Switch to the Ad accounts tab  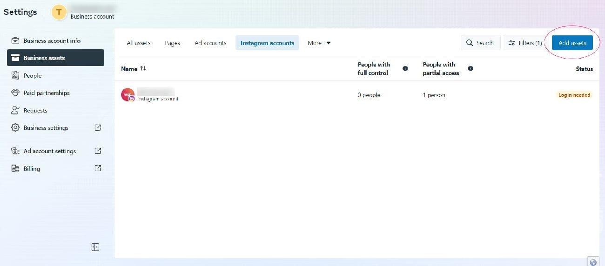click(x=210, y=43)
